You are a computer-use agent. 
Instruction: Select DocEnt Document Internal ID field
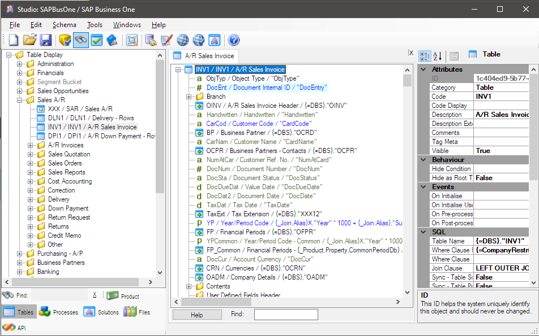tap(267, 88)
